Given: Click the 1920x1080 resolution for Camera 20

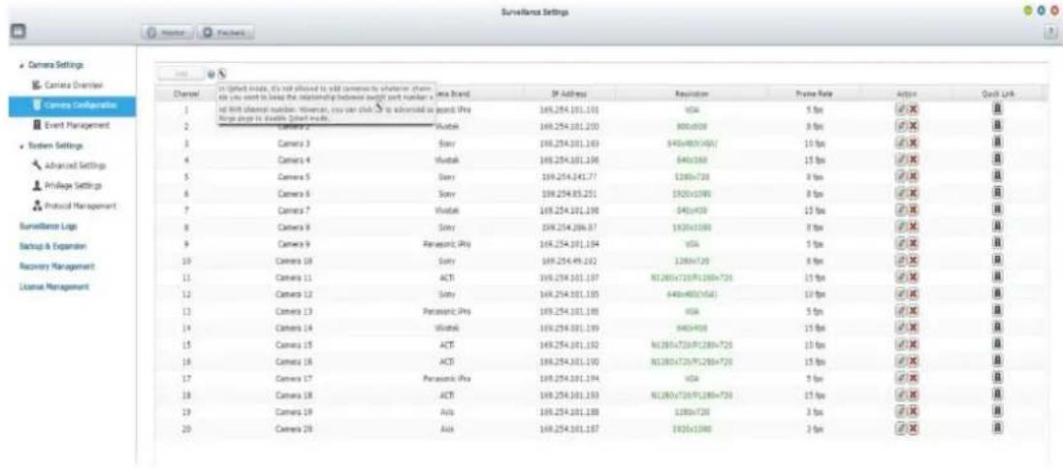Looking at the screenshot, I should tap(692, 428).
